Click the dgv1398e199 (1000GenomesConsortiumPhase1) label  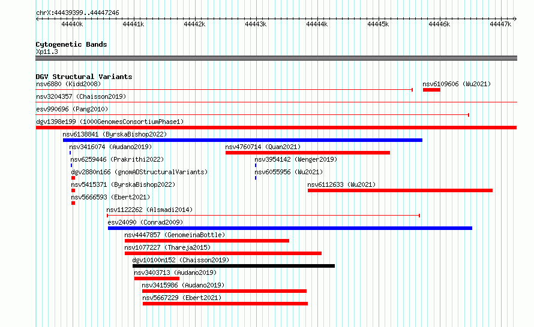110,122
